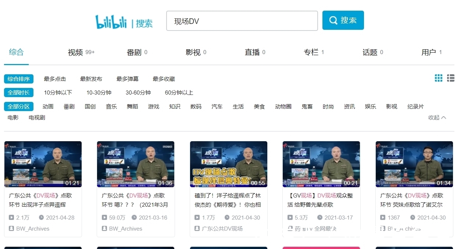
Task: Collapse the filter panel with 收起
Action: [437, 117]
